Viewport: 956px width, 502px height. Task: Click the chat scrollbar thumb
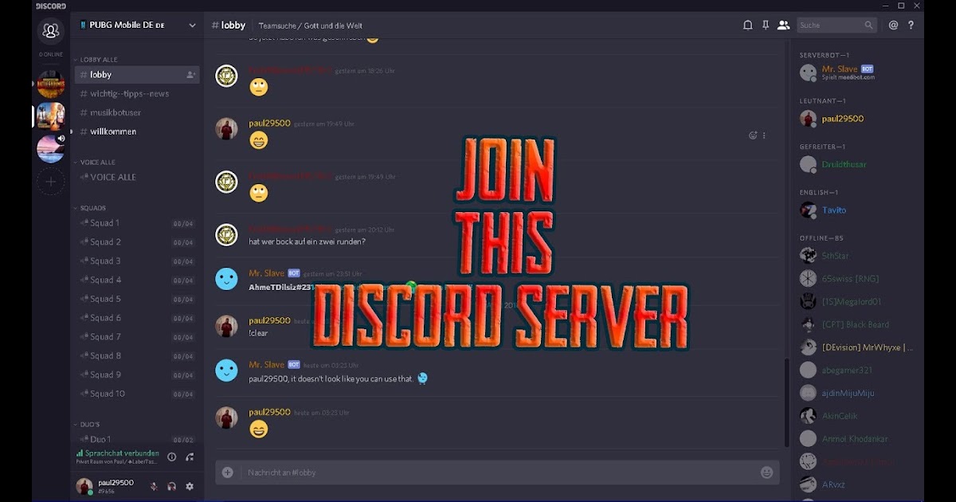(x=786, y=402)
